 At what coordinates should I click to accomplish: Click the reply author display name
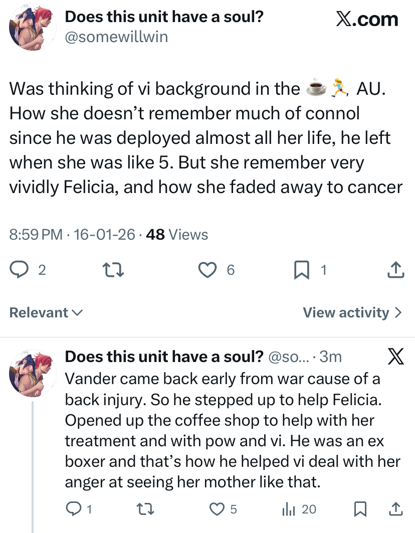coord(164,357)
